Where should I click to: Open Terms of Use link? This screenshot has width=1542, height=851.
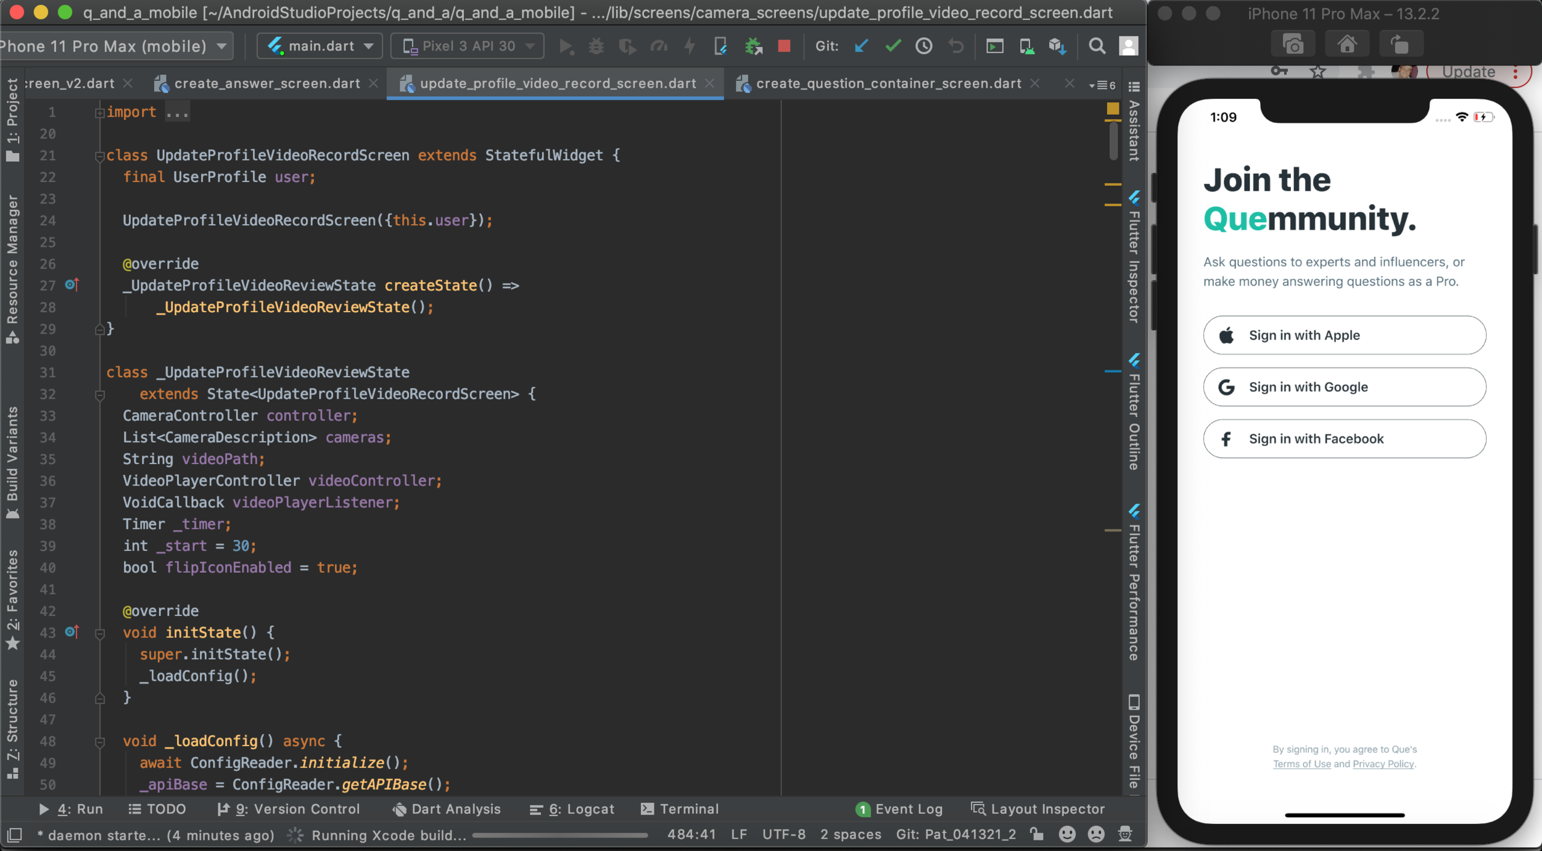click(1302, 764)
